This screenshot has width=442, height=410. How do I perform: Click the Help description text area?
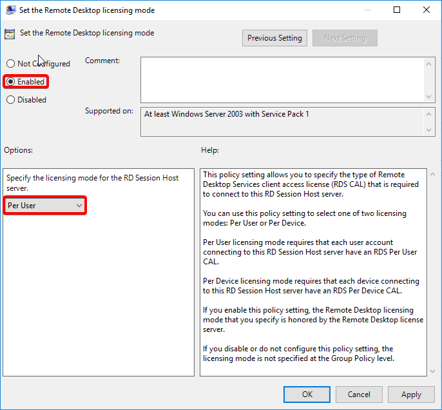click(313, 271)
